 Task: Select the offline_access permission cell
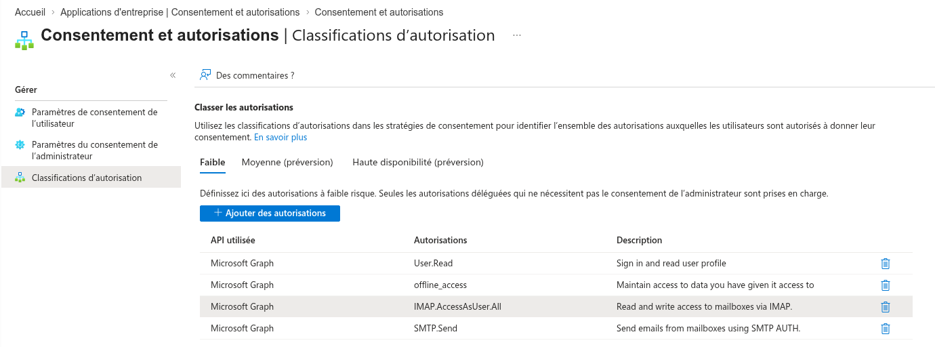(440, 285)
